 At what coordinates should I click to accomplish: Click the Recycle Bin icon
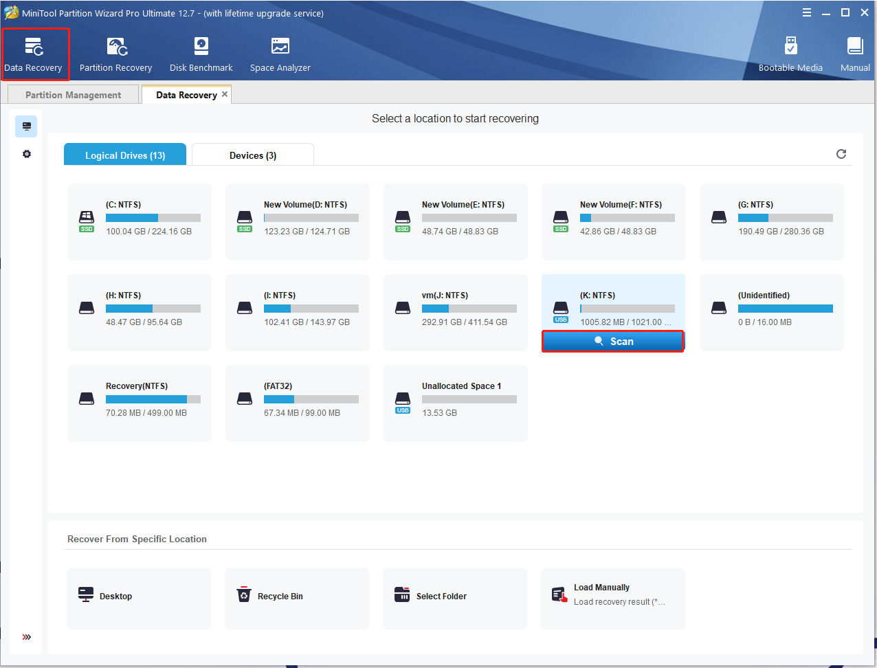pos(244,594)
